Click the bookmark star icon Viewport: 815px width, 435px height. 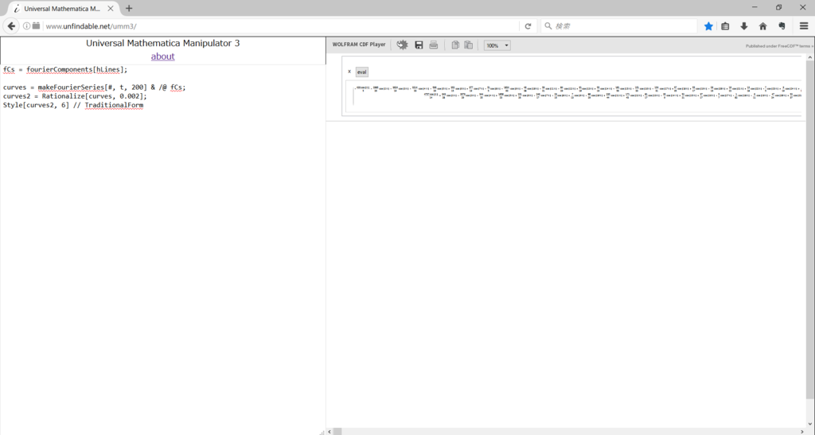708,26
